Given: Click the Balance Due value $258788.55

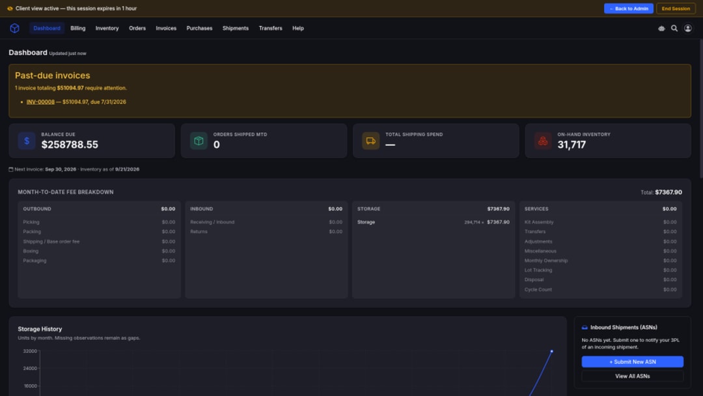Looking at the screenshot, I should [x=70, y=145].
